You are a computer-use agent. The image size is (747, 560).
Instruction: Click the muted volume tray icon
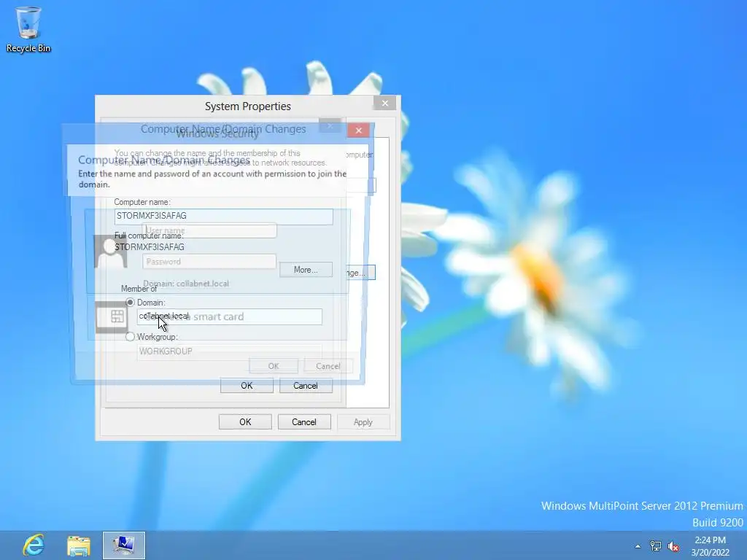[x=673, y=546]
